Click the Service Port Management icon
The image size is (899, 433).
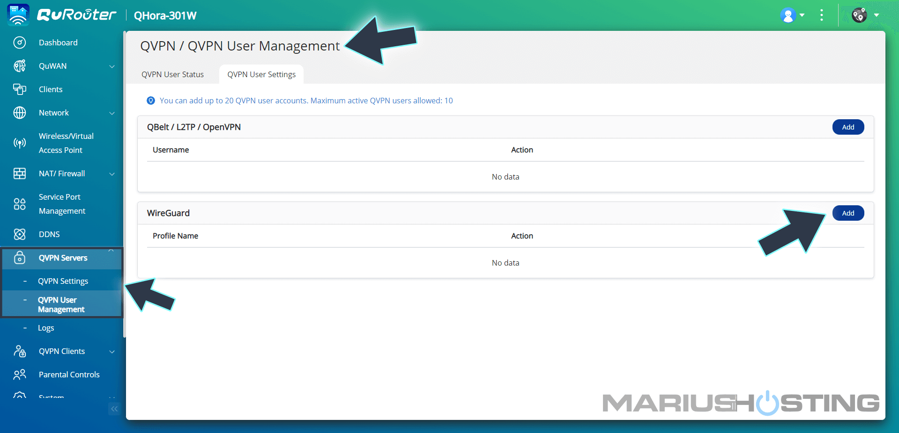[x=20, y=204]
